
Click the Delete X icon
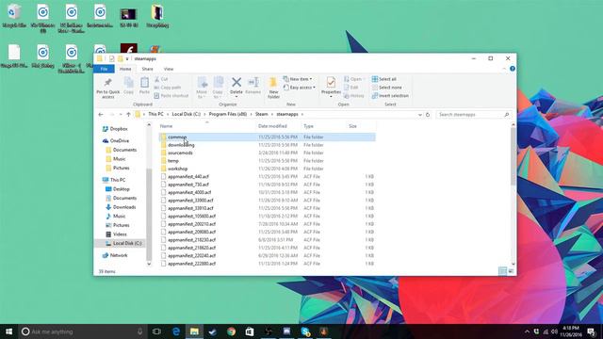tap(236, 82)
